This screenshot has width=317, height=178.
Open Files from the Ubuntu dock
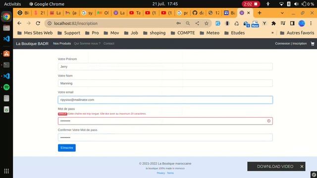click(6, 28)
